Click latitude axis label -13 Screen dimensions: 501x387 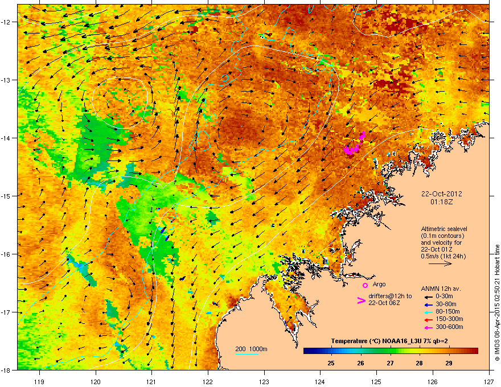[x=6, y=80]
